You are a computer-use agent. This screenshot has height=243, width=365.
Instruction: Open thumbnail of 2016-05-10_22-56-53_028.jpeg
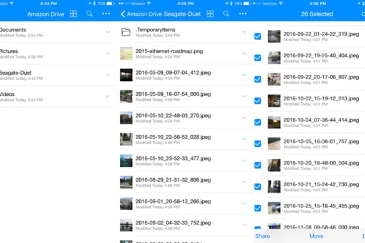tap(126, 140)
